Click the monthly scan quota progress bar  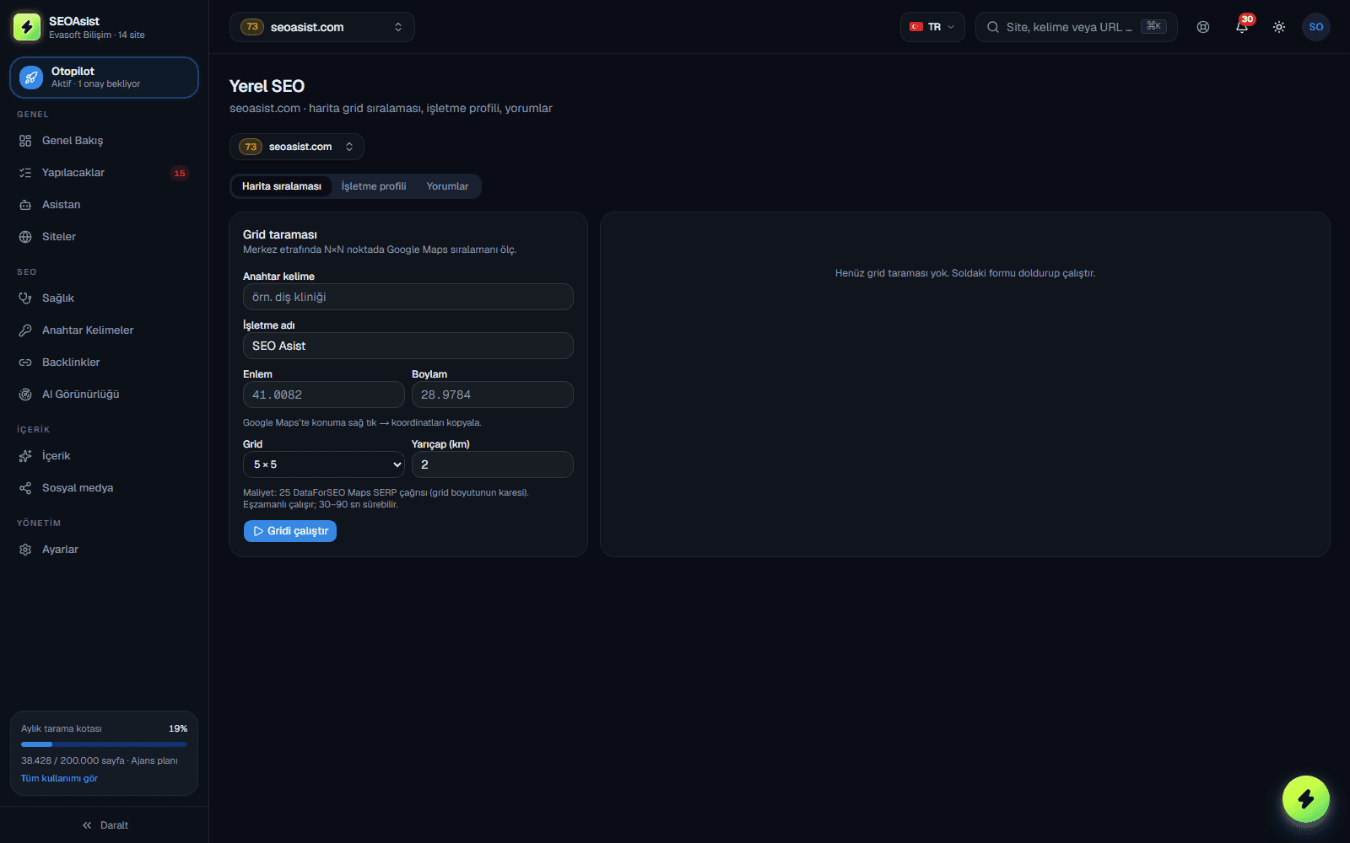(x=104, y=744)
